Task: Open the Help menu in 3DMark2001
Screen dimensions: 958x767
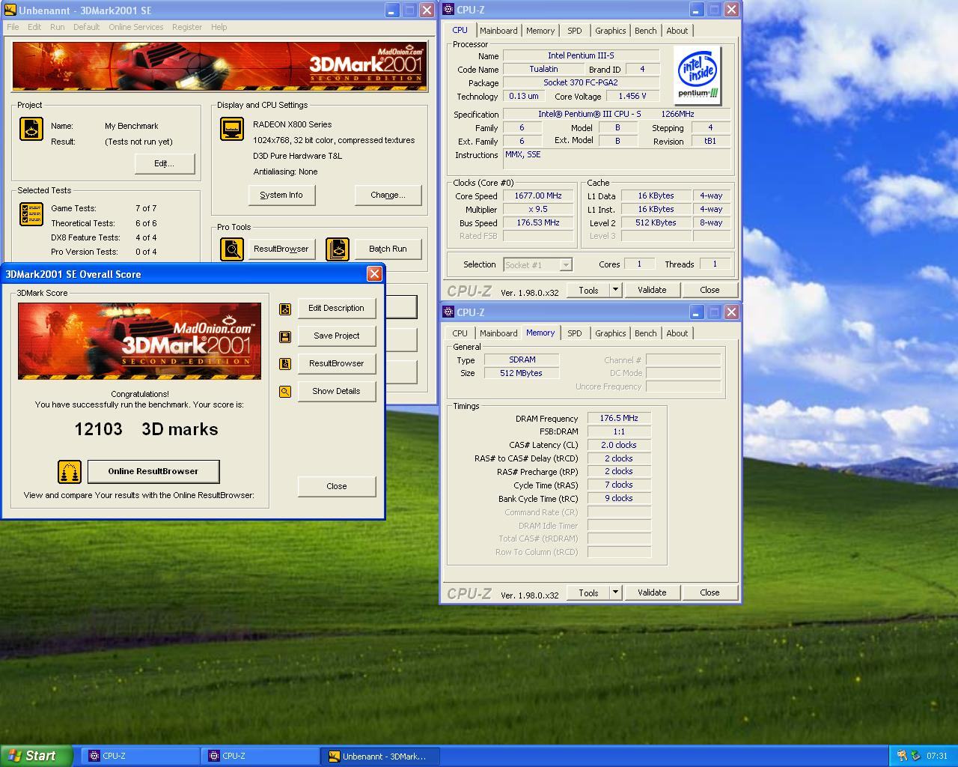Action: click(219, 27)
